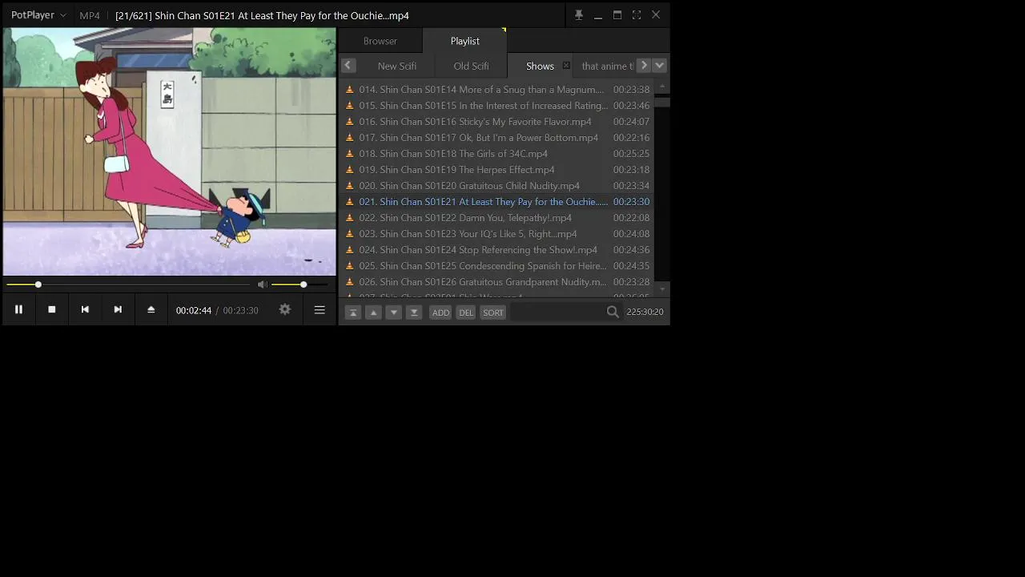This screenshot has height=577, width=1025.
Task: Stop the video playback
Action: (x=52, y=309)
